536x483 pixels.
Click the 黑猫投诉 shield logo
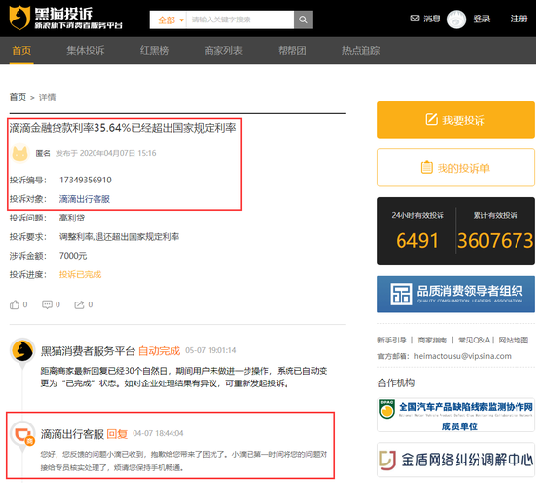coord(19,18)
